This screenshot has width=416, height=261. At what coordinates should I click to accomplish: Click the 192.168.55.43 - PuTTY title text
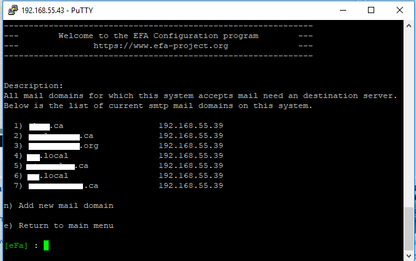(57, 11)
